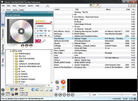This screenshot has width=138, height=101.
Task: Expand the FIVE FOR FIGHTING folder
Action: pos(14,59)
